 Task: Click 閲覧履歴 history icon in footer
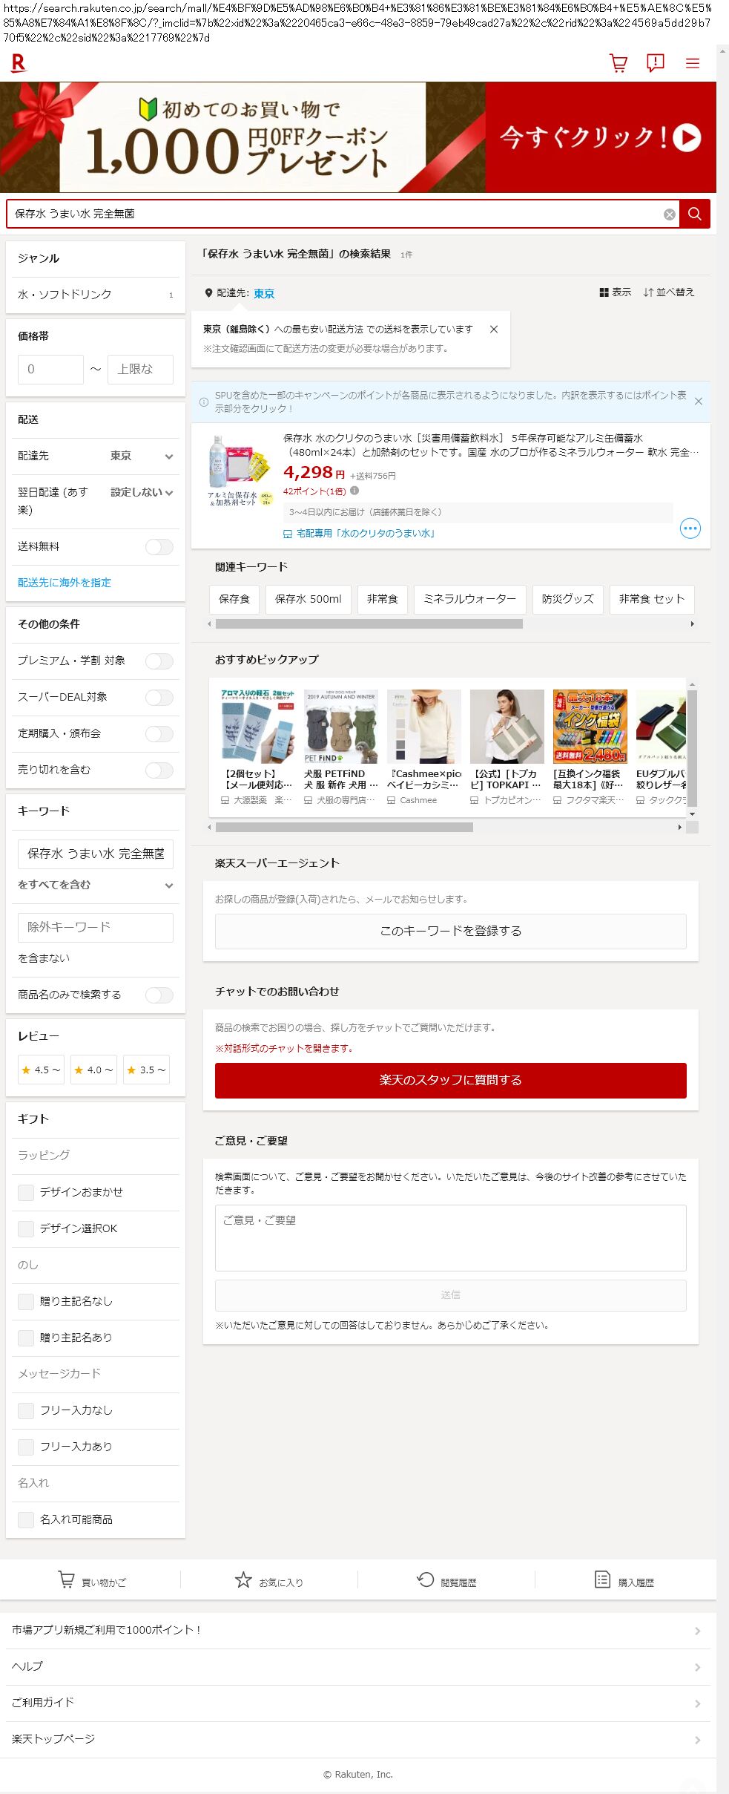coord(425,1579)
